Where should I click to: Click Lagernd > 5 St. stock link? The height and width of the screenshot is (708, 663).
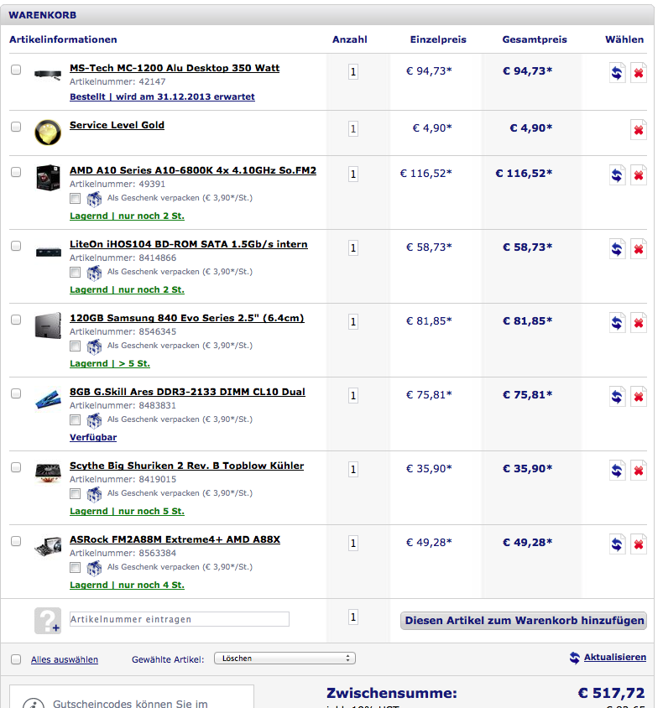pos(110,363)
